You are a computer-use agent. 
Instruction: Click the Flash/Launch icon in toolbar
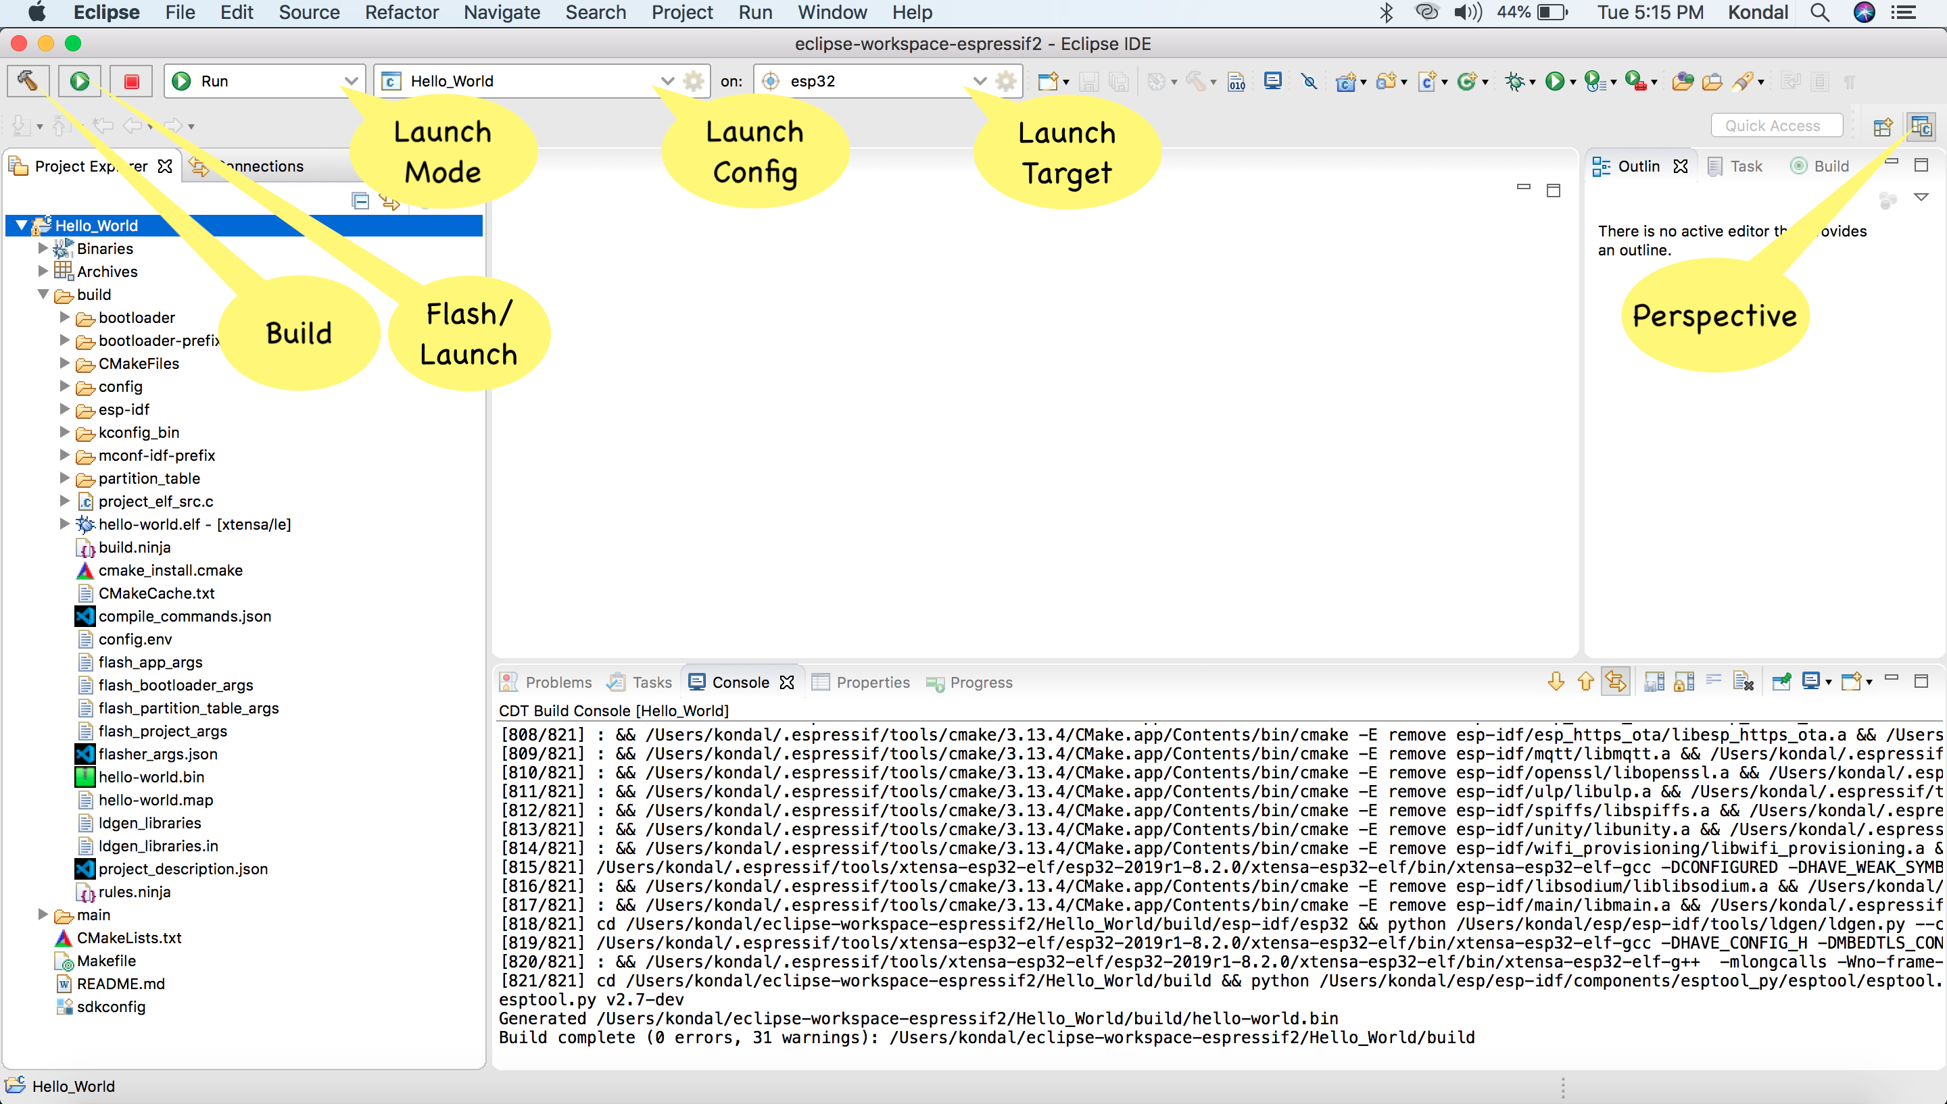pyautogui.click(x=80, y=82)
